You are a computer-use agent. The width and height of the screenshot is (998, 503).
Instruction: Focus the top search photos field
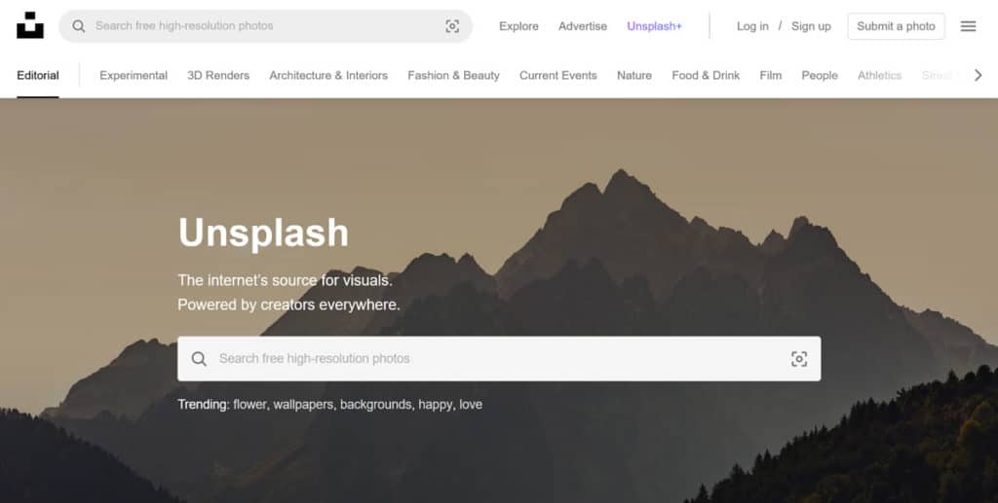(265, 26)
